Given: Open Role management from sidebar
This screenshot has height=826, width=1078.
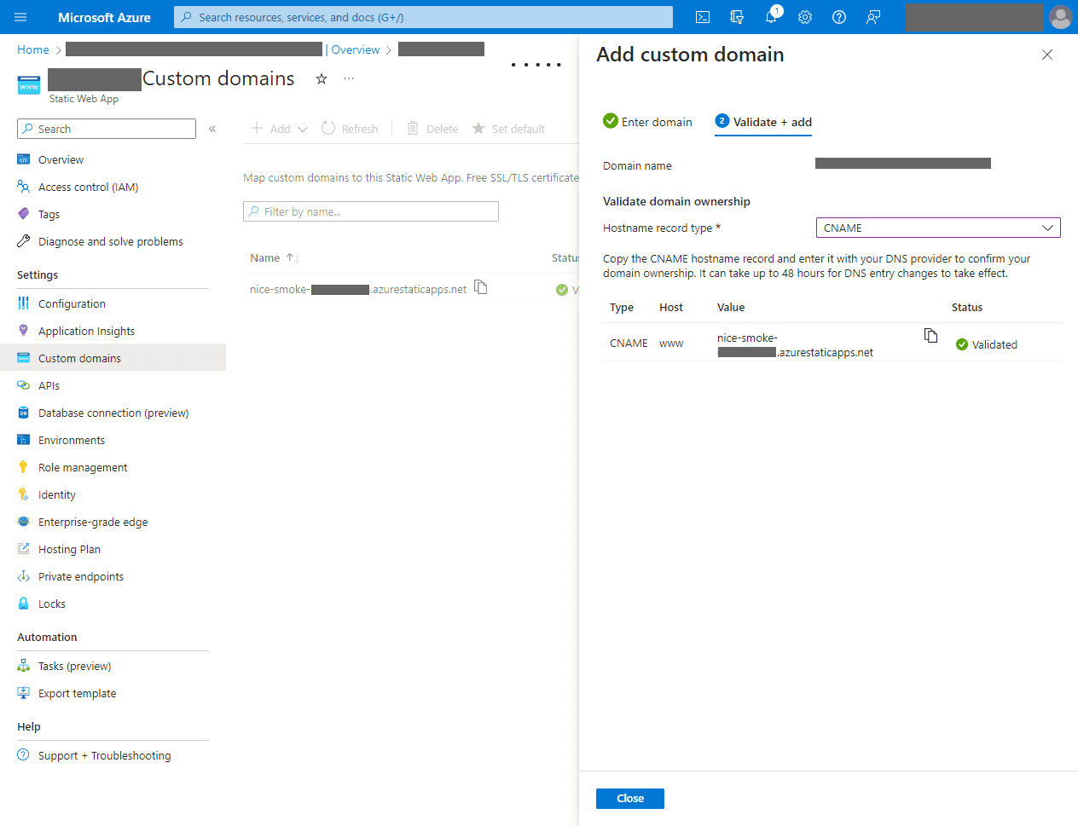Looking at the screenshot, I should (83, 467).
